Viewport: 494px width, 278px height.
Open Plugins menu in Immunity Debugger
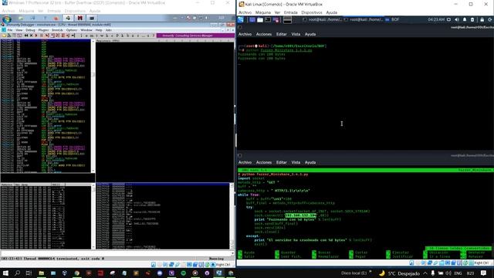click(43, 30)
